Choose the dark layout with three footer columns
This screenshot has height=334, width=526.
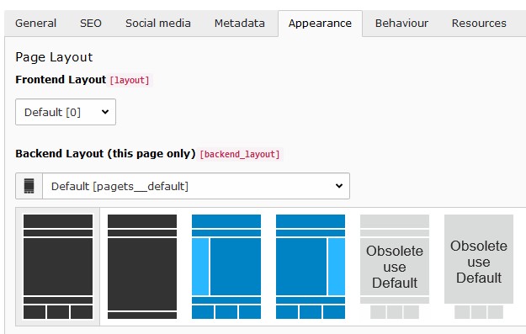58,267
